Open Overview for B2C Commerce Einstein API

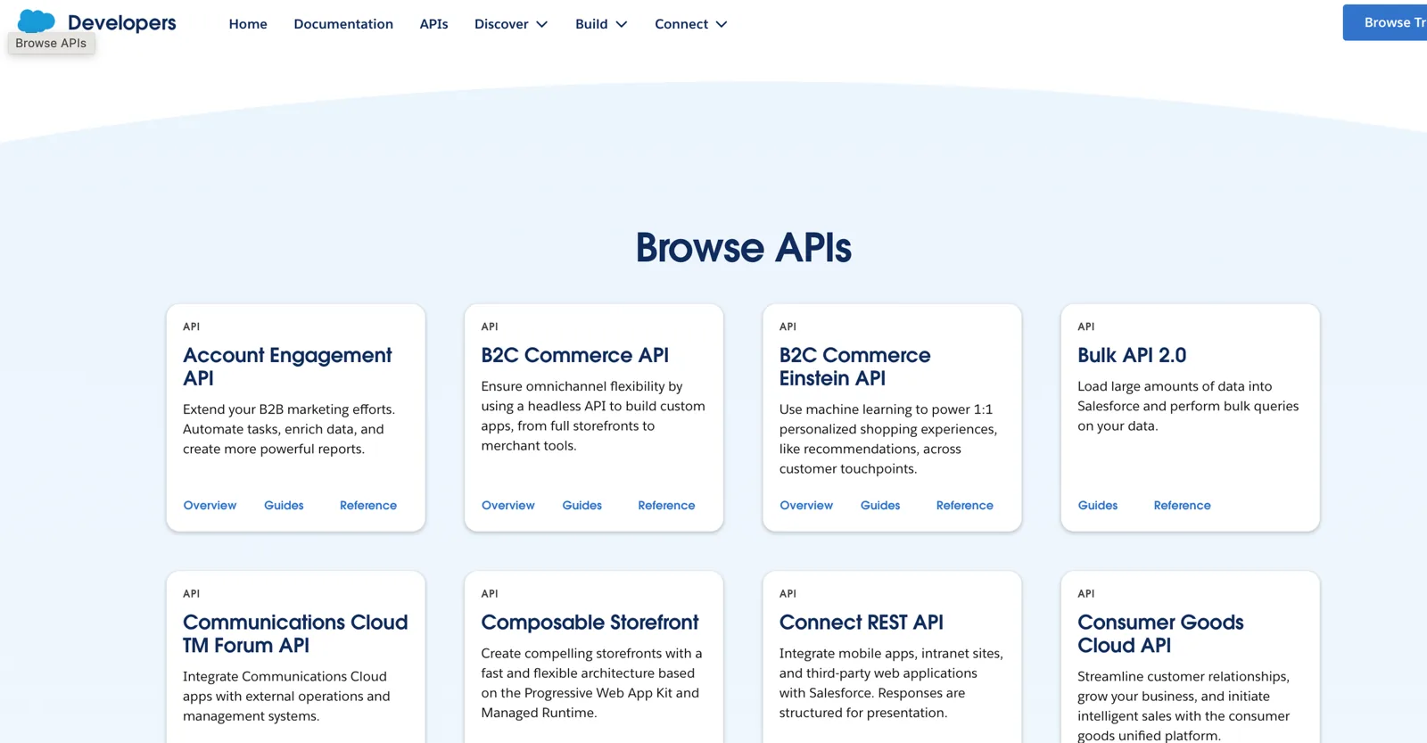[806, 505]
